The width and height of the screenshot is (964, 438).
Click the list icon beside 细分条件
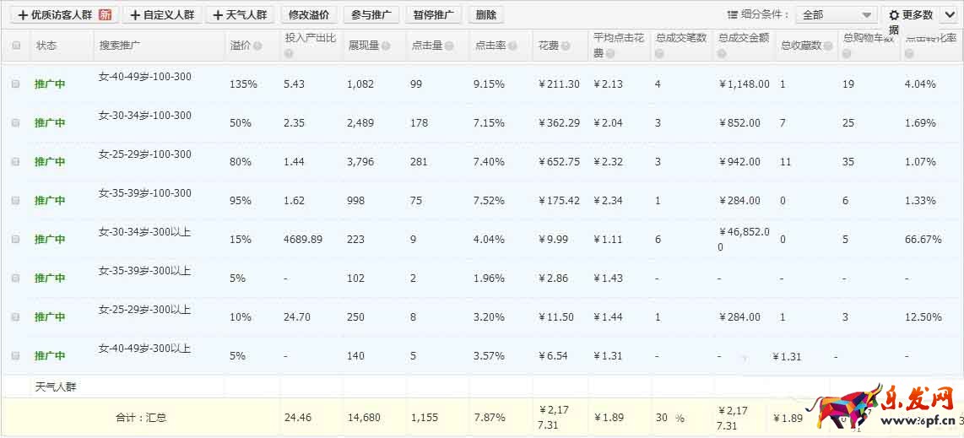tap(732, 14)
